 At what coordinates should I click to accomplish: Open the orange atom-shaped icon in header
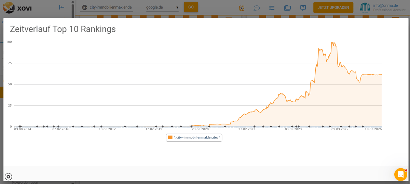[x=242, y=8]
